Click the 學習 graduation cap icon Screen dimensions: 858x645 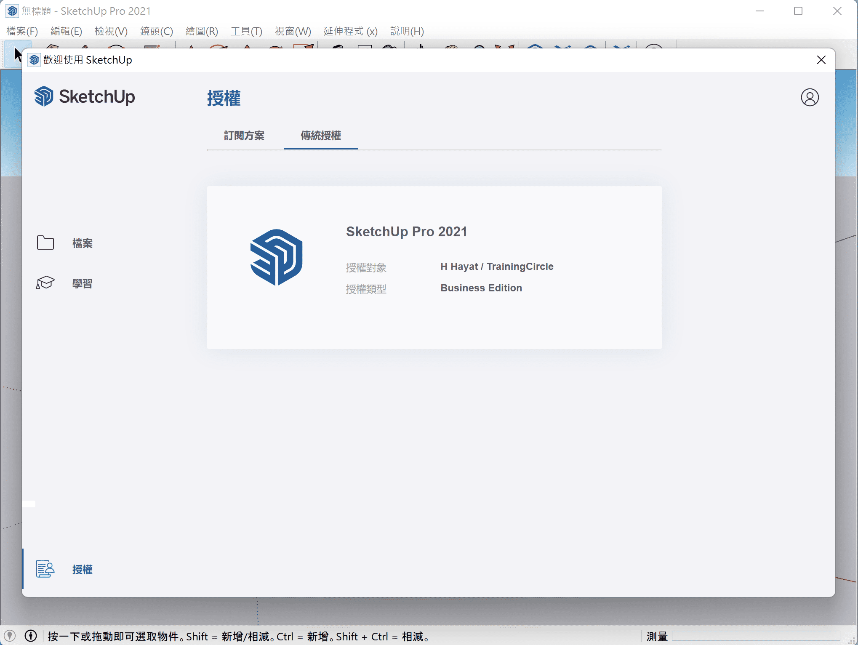click(x=45, y=283)
